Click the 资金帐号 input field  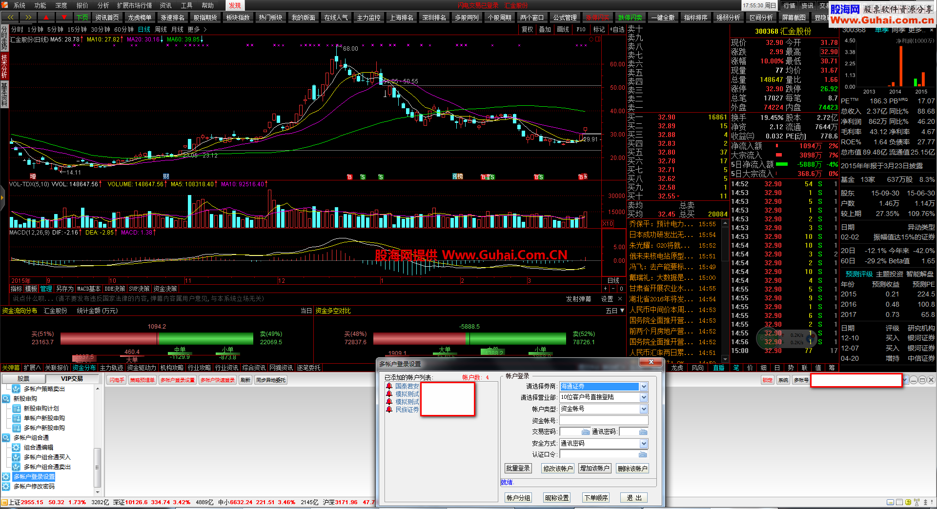[604, 421]
